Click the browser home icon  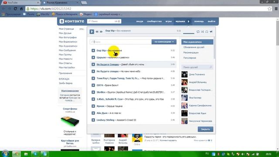(21, 9)
